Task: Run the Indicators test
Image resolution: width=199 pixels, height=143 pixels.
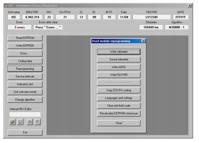Action: pos(25,84)
